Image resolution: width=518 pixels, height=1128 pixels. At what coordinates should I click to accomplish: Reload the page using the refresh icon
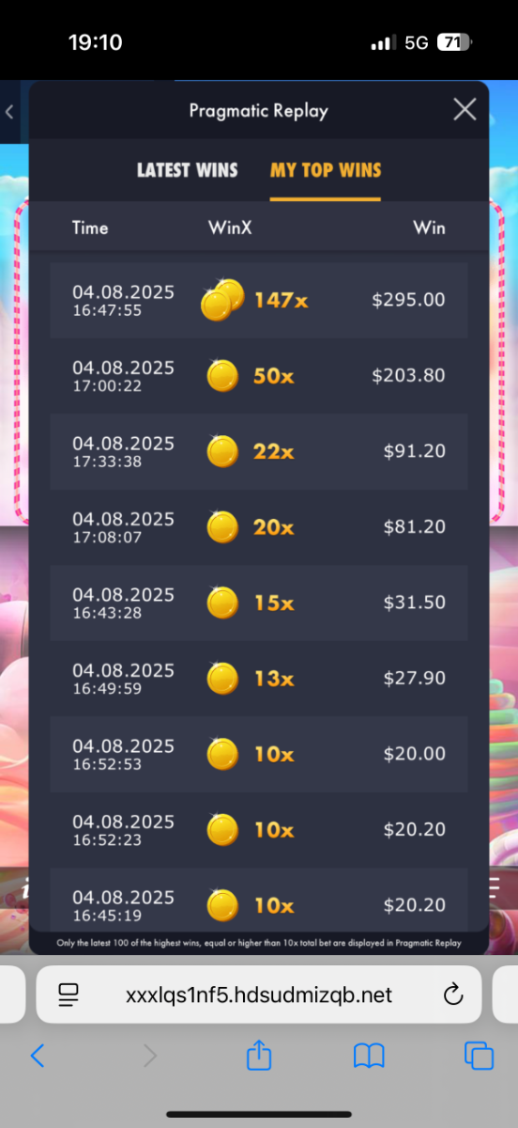click(452, 995)
